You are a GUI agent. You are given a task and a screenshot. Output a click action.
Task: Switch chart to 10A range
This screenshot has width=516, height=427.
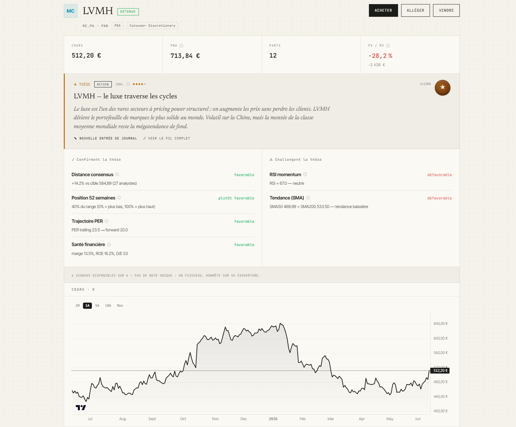[108, 305]
